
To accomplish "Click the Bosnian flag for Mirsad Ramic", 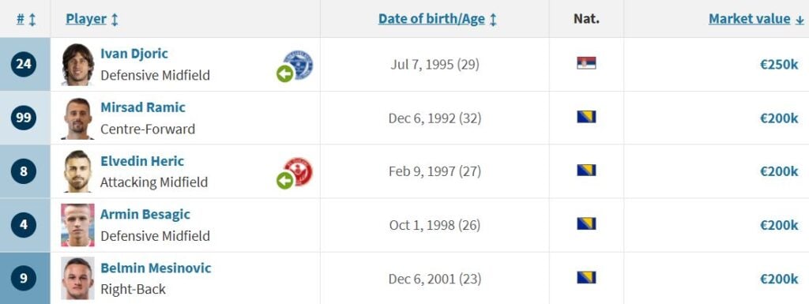I will pyautogui.click(x=586, y=117).
